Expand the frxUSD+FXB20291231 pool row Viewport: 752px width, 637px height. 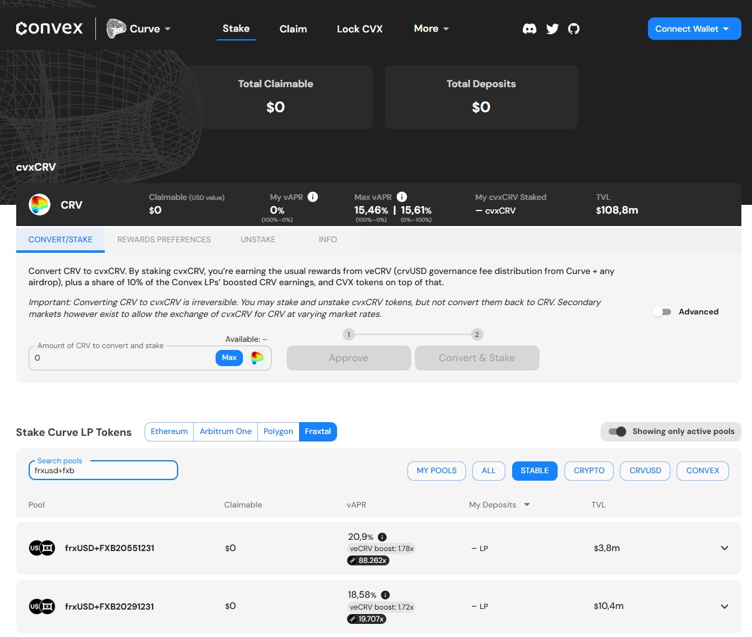725,606
